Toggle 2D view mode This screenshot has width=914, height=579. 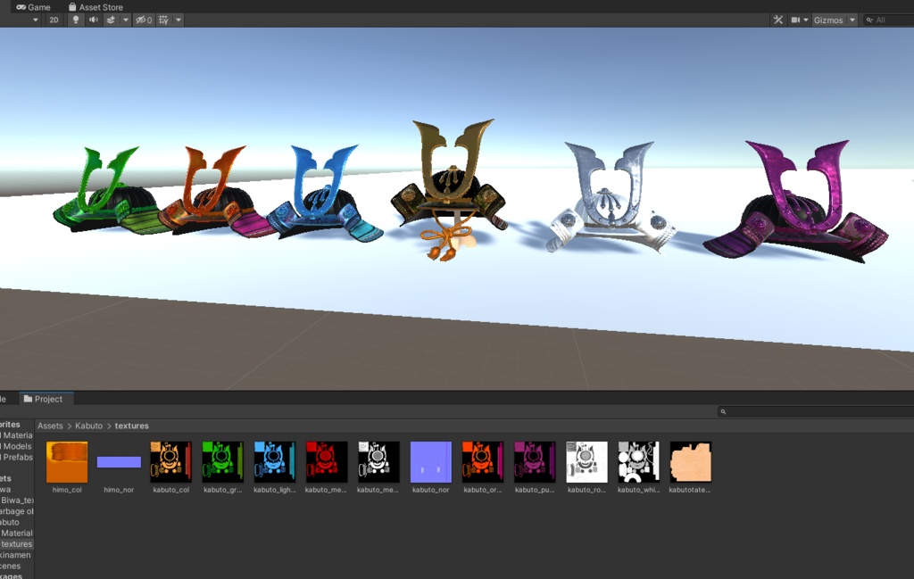point(54,20)
